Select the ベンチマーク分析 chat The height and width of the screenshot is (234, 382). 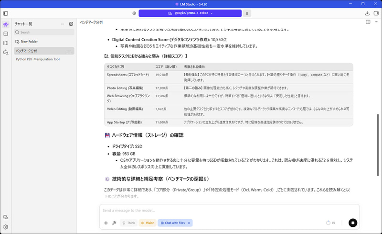44,51
